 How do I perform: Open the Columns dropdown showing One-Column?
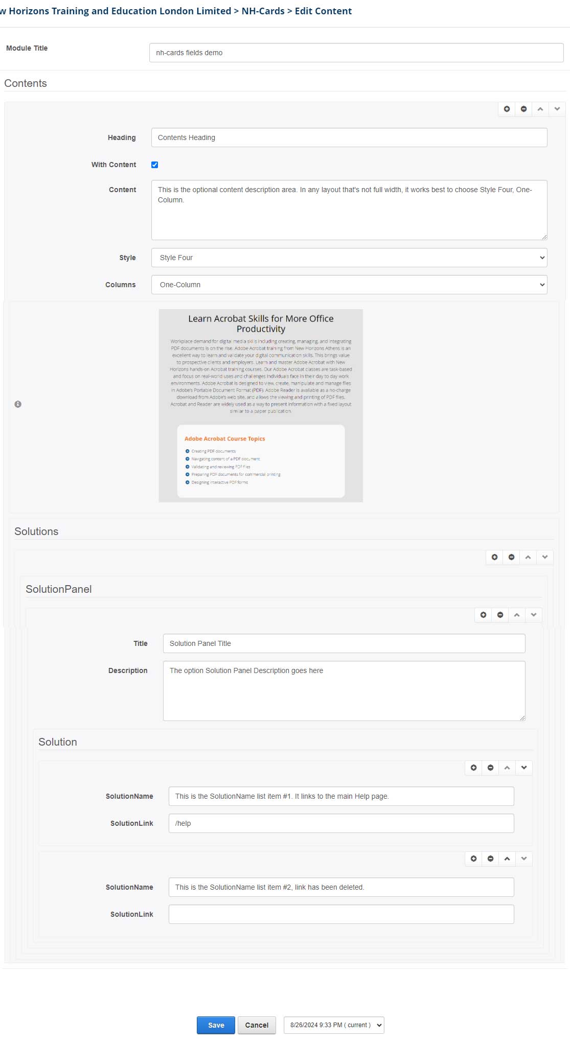(x=349, y=285)
